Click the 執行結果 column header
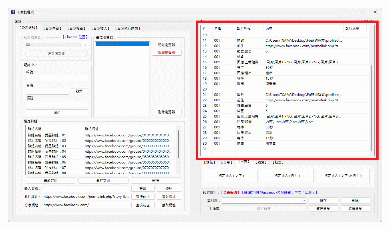This screenshot has height=230, width=390. [x=355, y=29]
